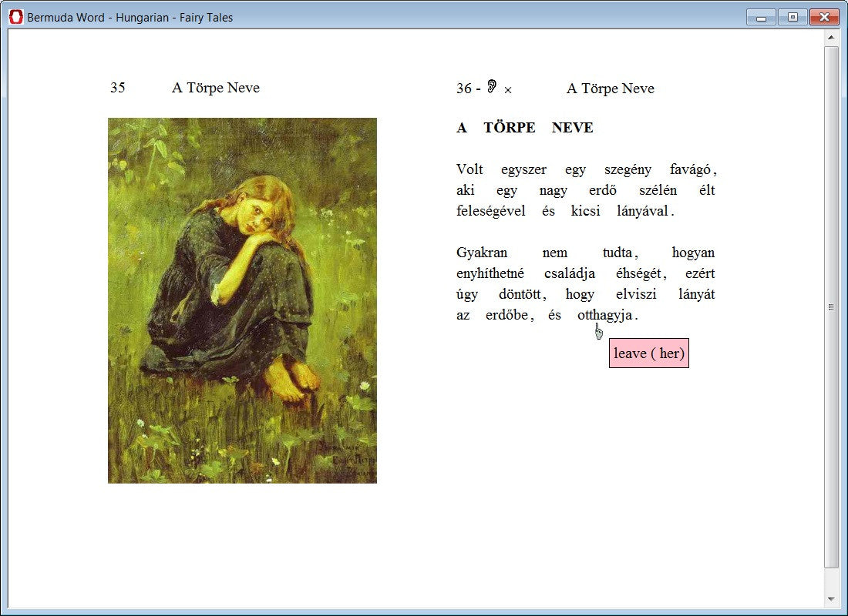Click the bold word "NEVE" in the heading
Viewport: 848px width, 616px height.
tap(572, 128)
